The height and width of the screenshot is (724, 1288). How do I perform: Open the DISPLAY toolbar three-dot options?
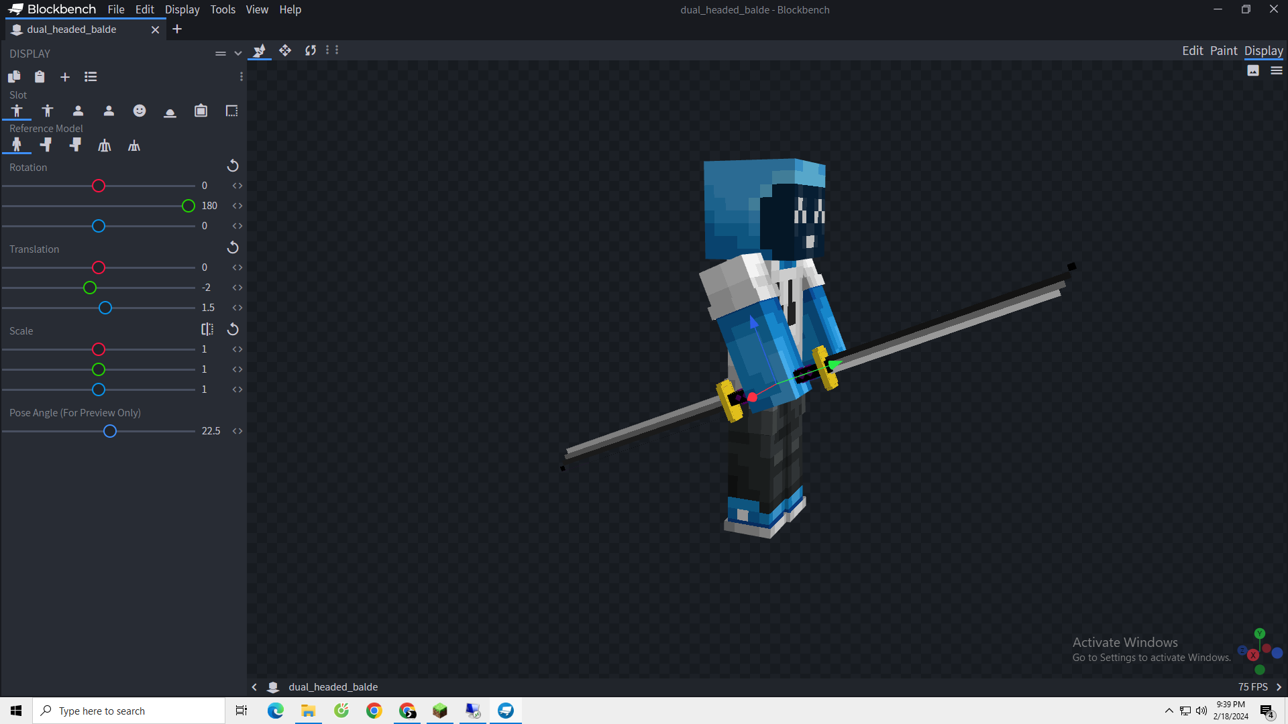point(241,77)
